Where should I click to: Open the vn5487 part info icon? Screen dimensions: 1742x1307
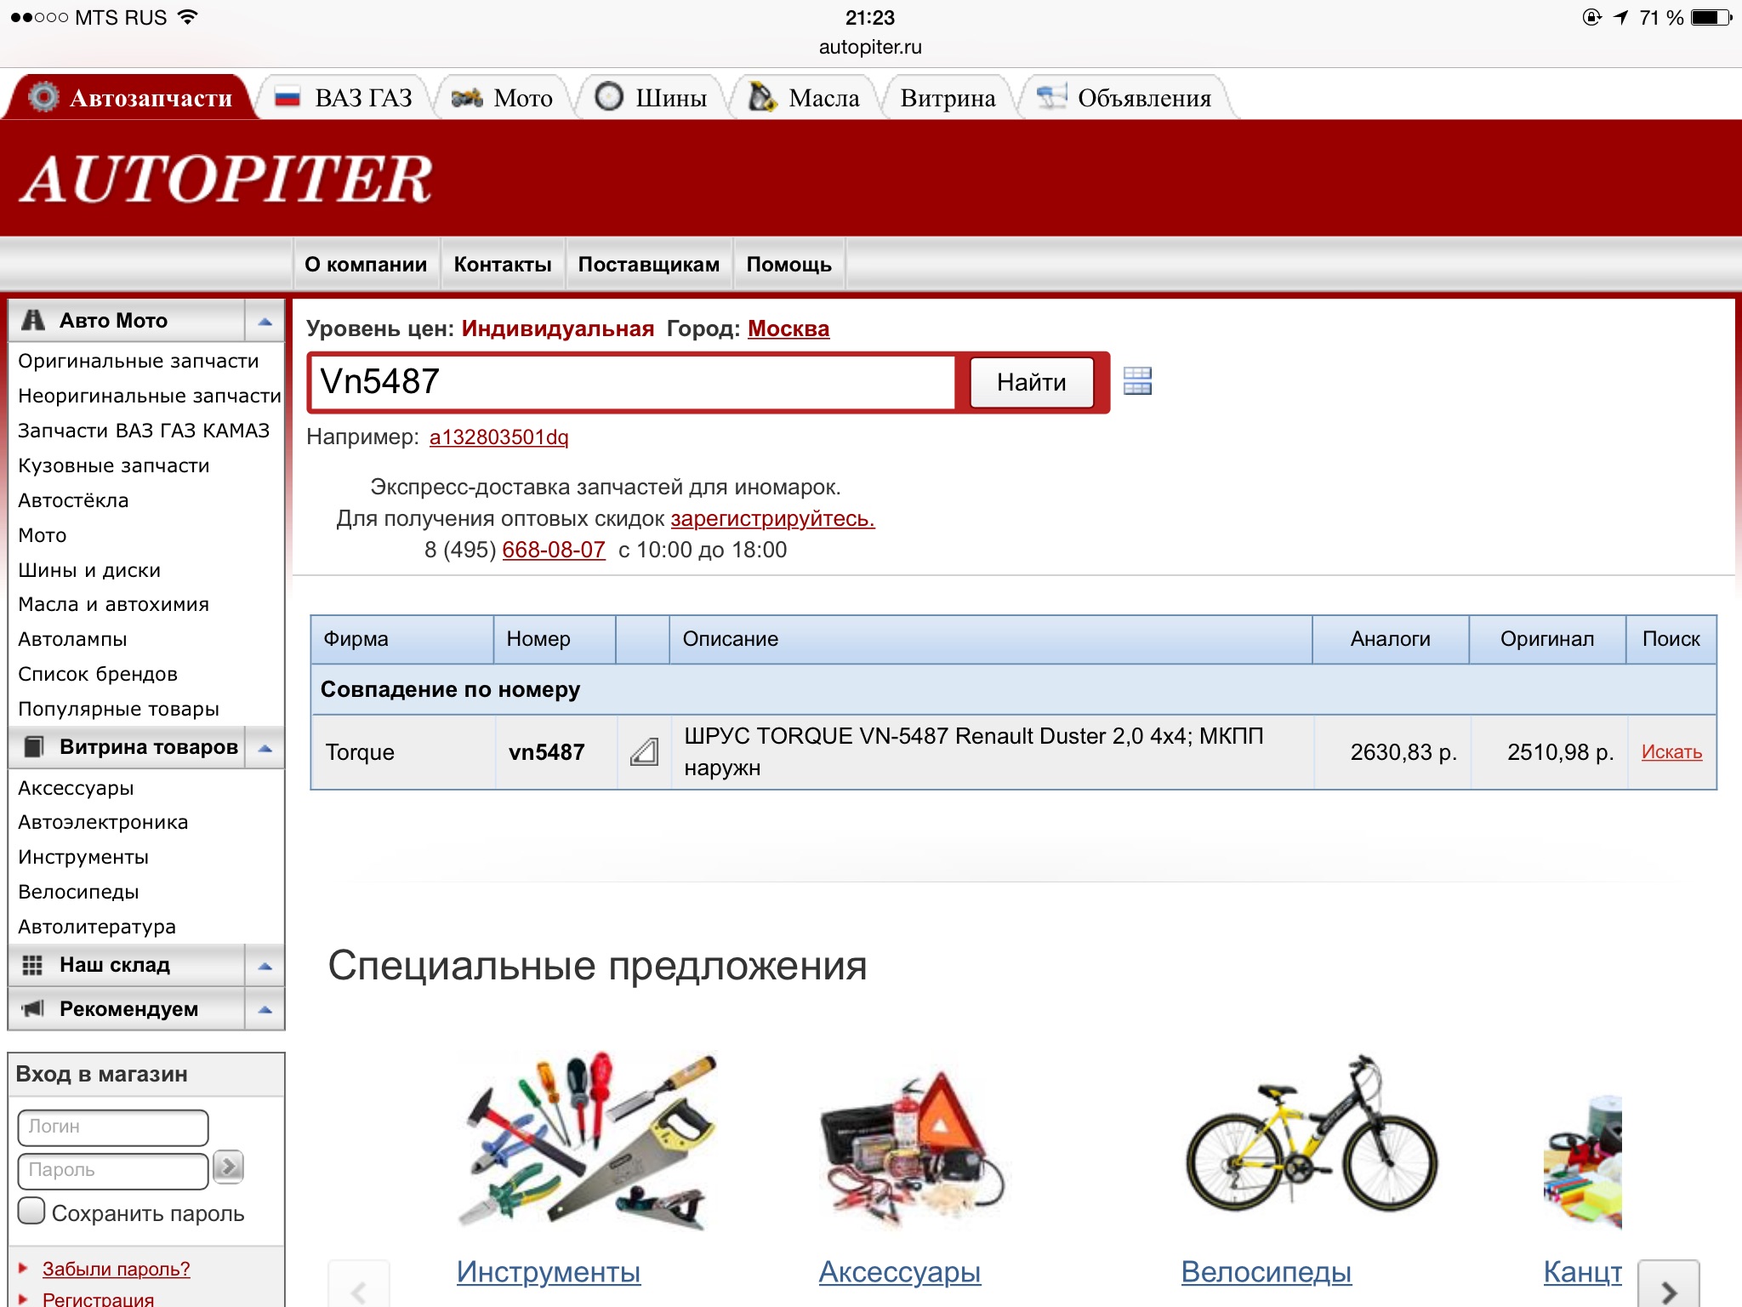(x=644, y=751)
